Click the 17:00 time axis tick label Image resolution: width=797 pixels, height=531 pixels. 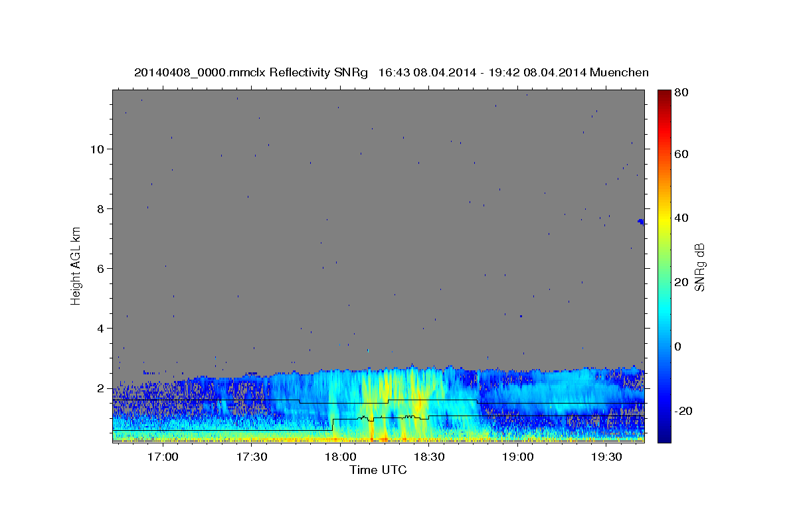[x=162, y=457]
